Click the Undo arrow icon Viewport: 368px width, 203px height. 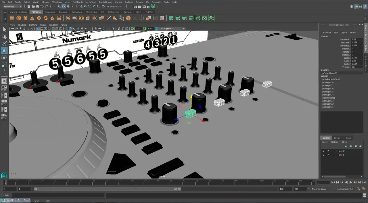[x=42, y=6]
